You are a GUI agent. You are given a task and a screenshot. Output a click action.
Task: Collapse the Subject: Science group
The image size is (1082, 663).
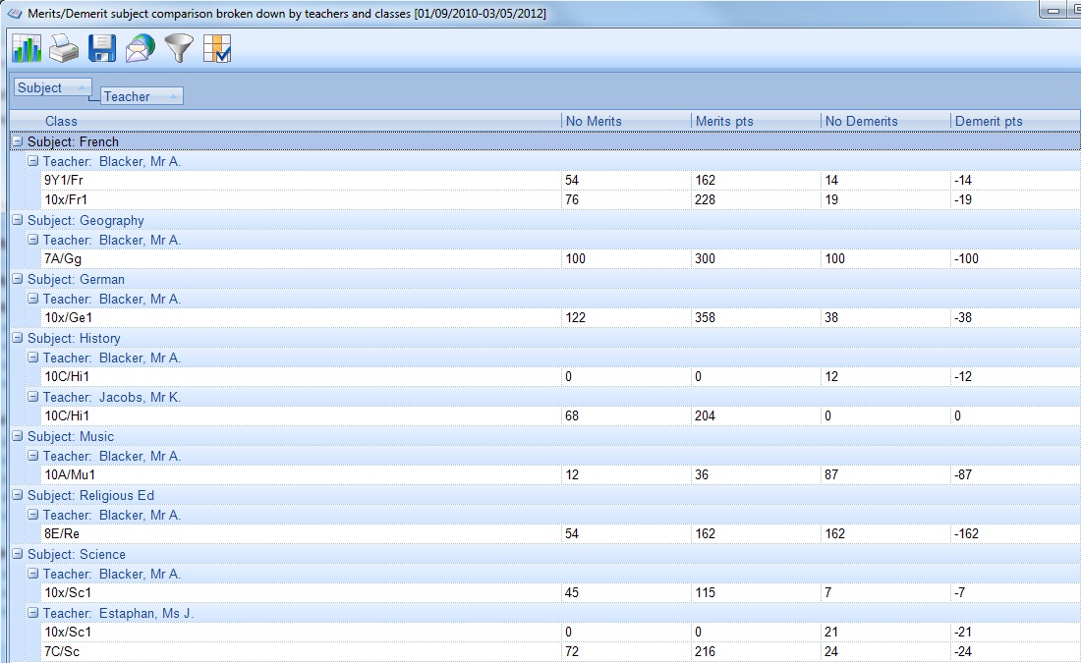[18, 554]
